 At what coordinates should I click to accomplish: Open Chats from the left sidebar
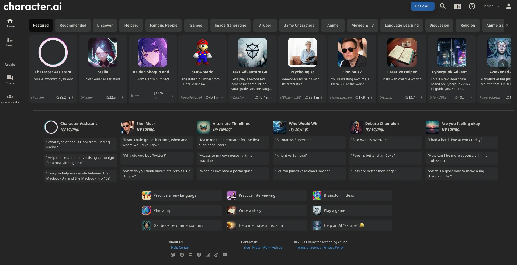[x=10, y=80]
